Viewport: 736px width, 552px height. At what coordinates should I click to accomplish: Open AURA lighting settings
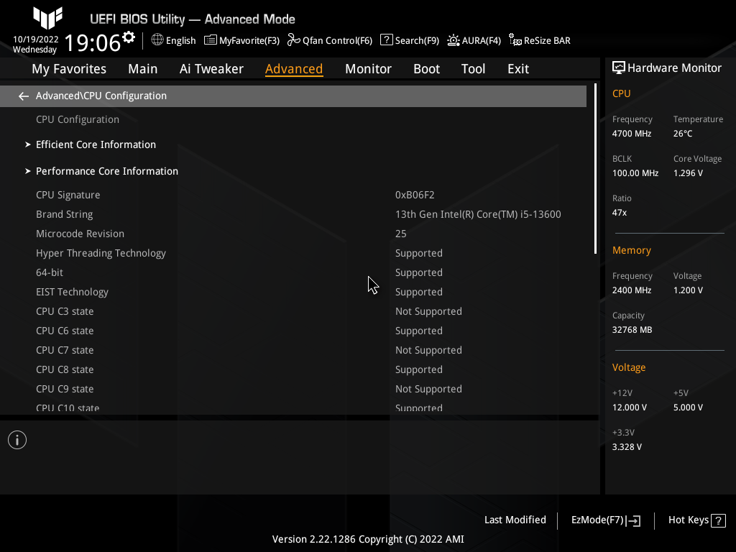point(474,41)
